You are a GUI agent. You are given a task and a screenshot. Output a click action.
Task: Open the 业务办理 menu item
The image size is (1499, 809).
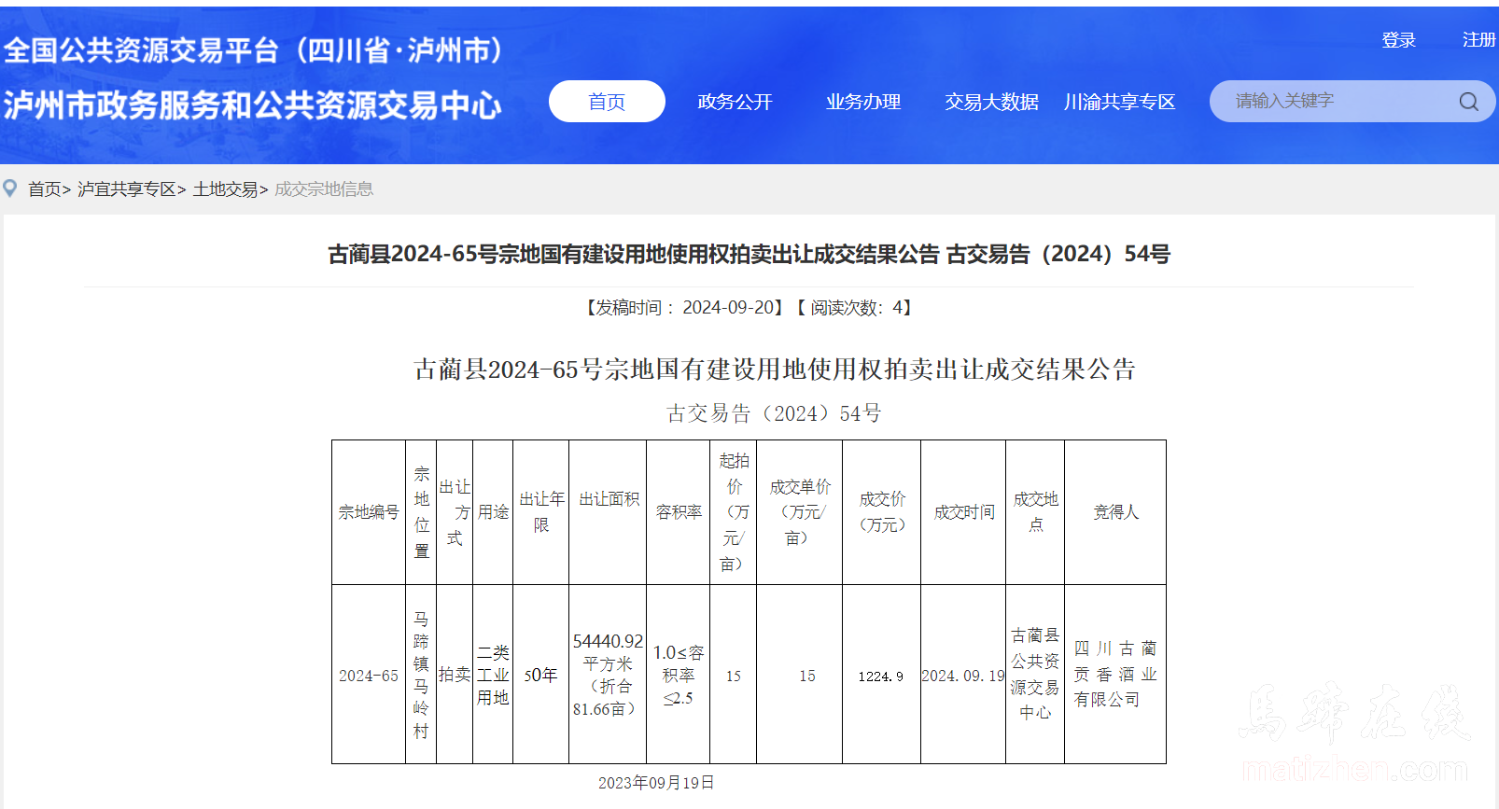pyautogui.click(x=863, y=102)
